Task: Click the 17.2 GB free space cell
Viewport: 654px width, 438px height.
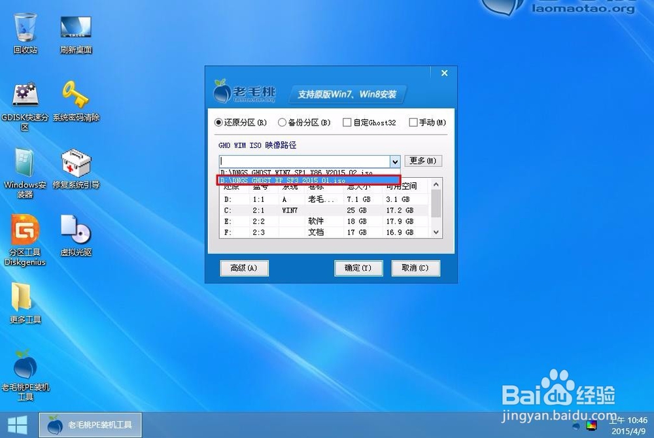Action: [400, 211]
